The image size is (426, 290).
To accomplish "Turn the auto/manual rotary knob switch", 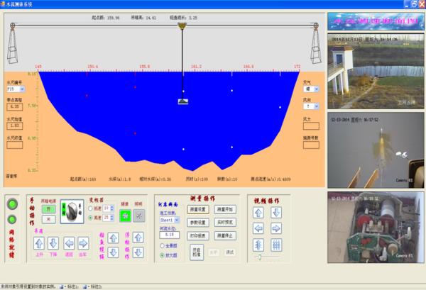I will [x=72, y=211].
